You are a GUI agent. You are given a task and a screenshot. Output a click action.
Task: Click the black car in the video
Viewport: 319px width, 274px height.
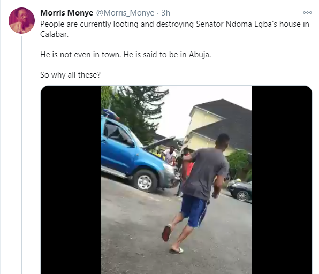tap(240, 191)
